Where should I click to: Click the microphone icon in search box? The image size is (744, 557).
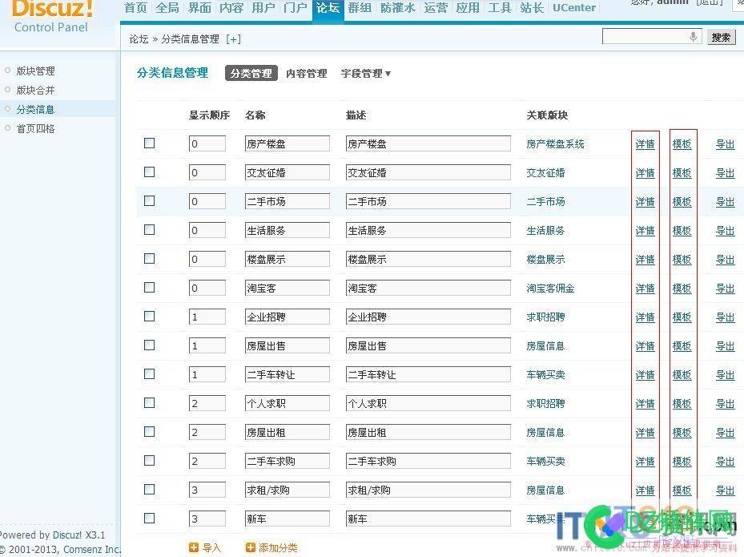pyautogui.click(x=693, y=37)
